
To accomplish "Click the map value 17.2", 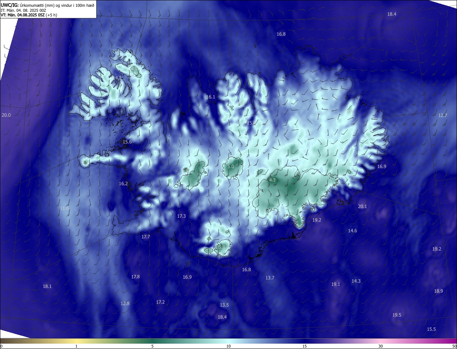I will point(160,302).
